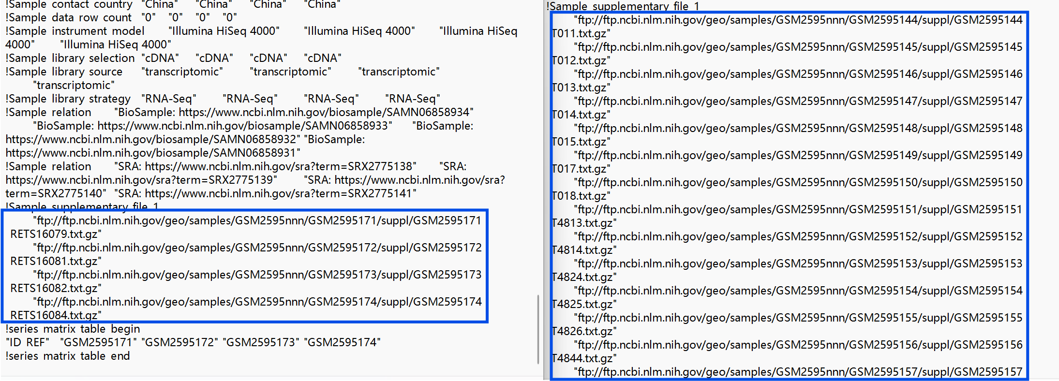Click the file name T015.txt.gz

(x=579, y=142)
